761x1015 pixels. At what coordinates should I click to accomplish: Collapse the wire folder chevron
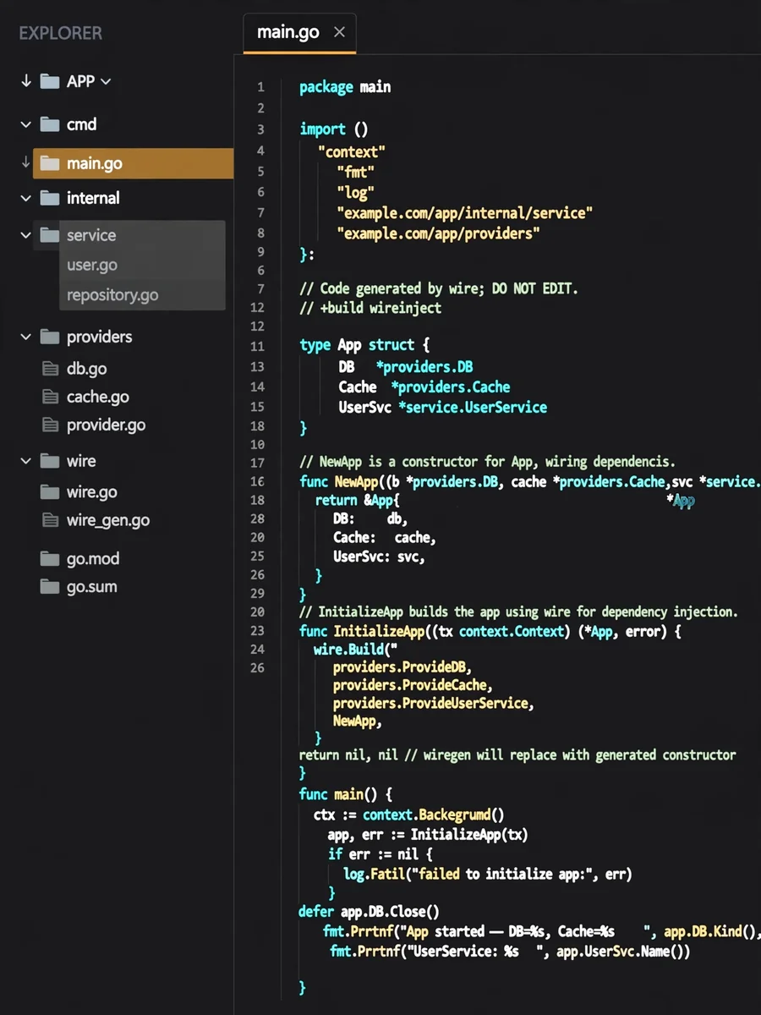click(x=26, y=461)
